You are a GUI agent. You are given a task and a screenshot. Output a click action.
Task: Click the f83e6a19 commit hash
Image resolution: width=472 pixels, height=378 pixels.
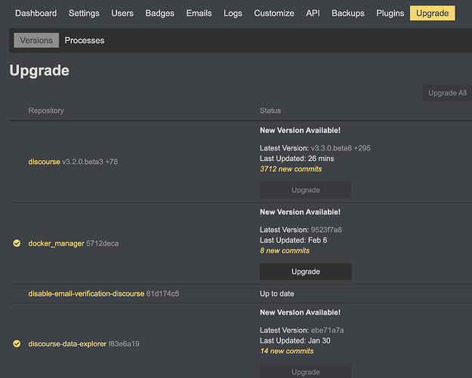click(x=124, y=344)
